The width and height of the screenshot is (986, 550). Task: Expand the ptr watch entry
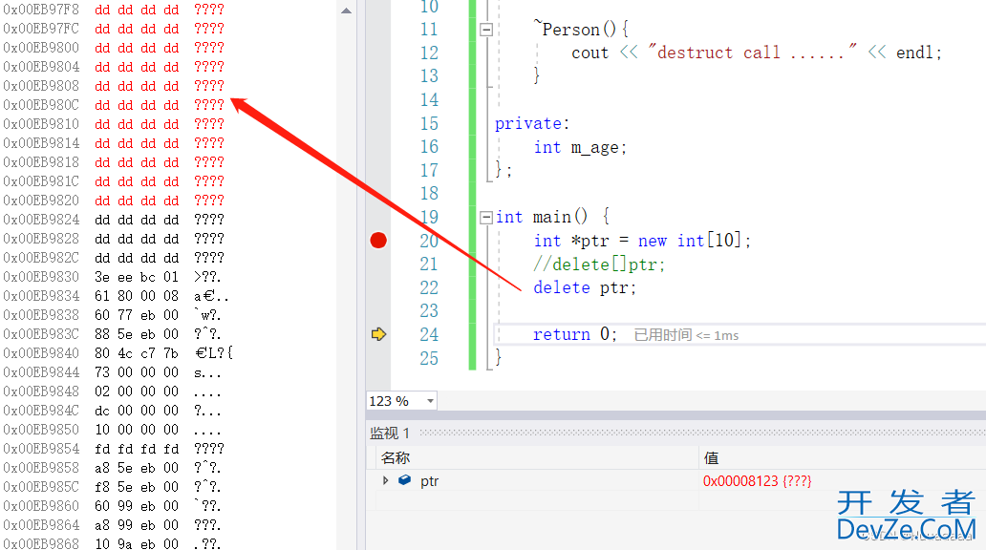pos(385,481)
